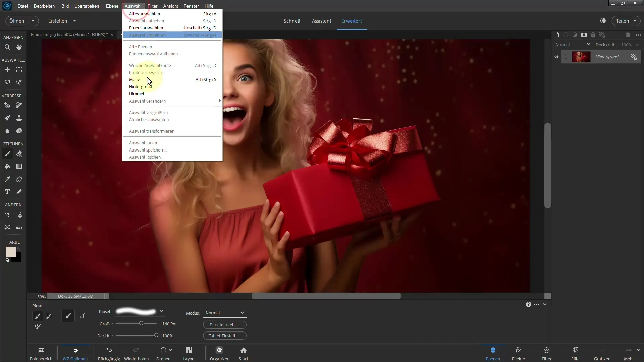Expand the Drehen rotate options arrow
The width and height of the screenshot is (644, 362).
[x=170, y=350]
